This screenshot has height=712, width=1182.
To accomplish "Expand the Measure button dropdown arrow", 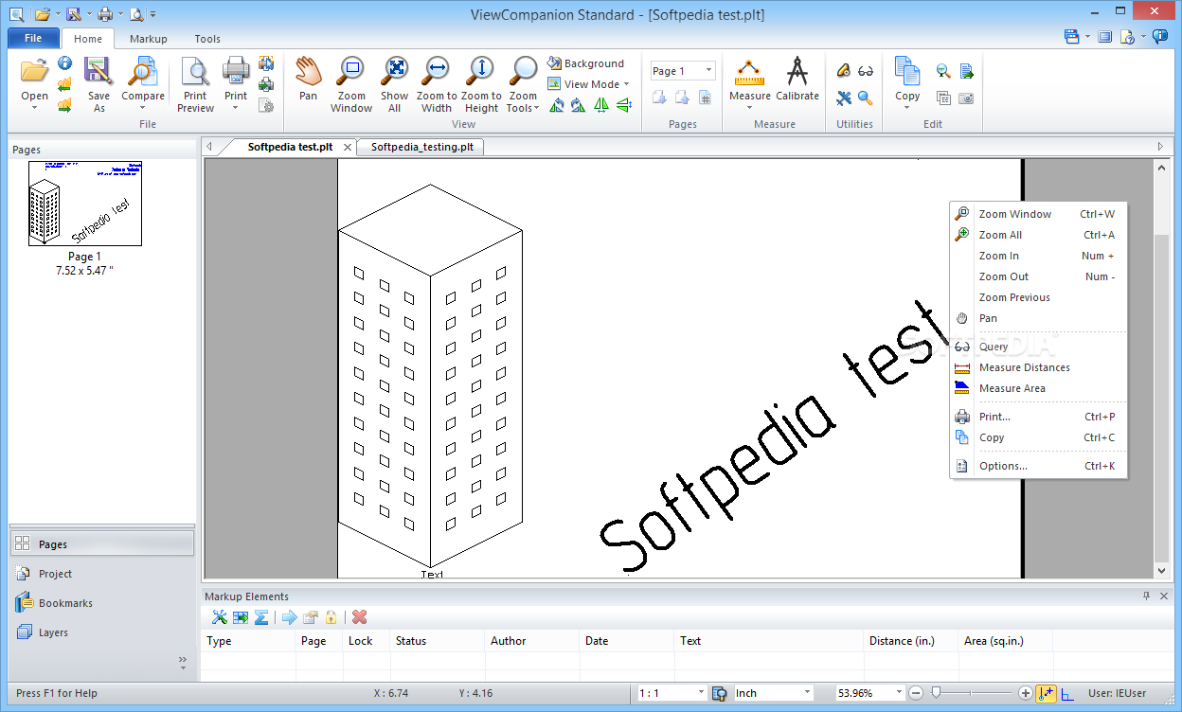I will [x=749, y=108].
